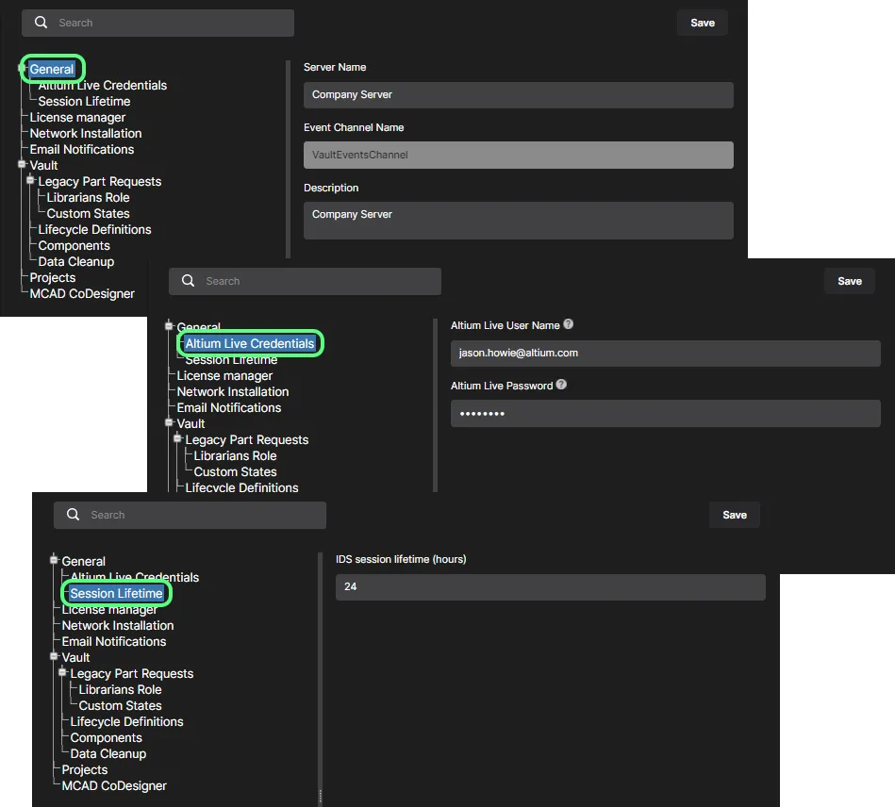Focus the Search box in the Server Name panel

point(158,23)
